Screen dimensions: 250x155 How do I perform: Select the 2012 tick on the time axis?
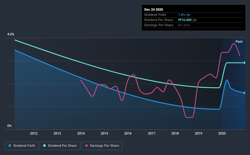tap(34, 133)
